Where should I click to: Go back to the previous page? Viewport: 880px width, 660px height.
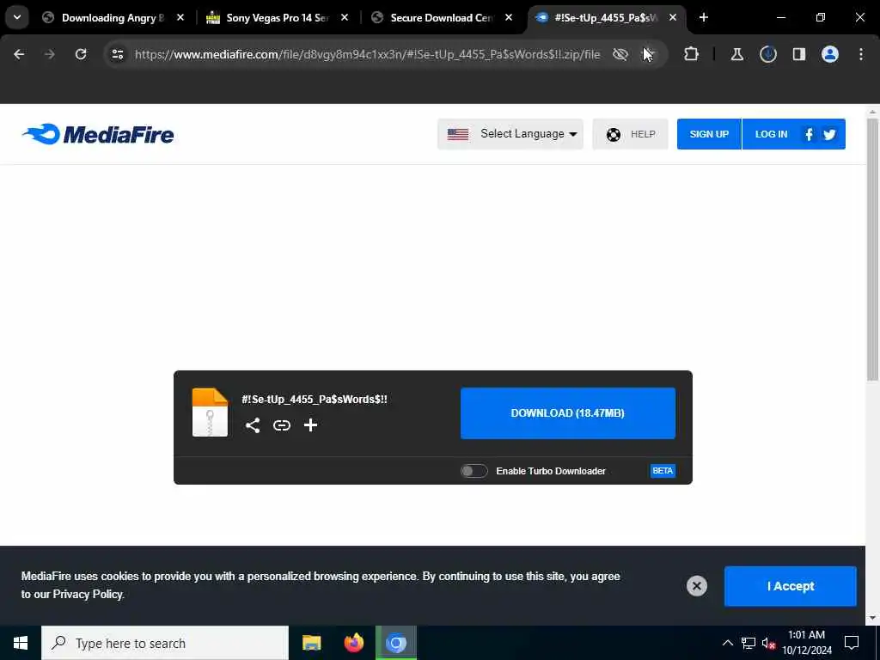(19, 54)
